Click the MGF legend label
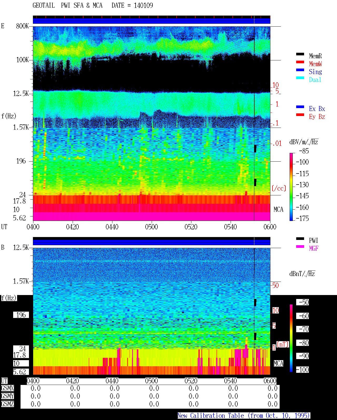The width and height of the screenshot is (337, 420). pos(314,248)
